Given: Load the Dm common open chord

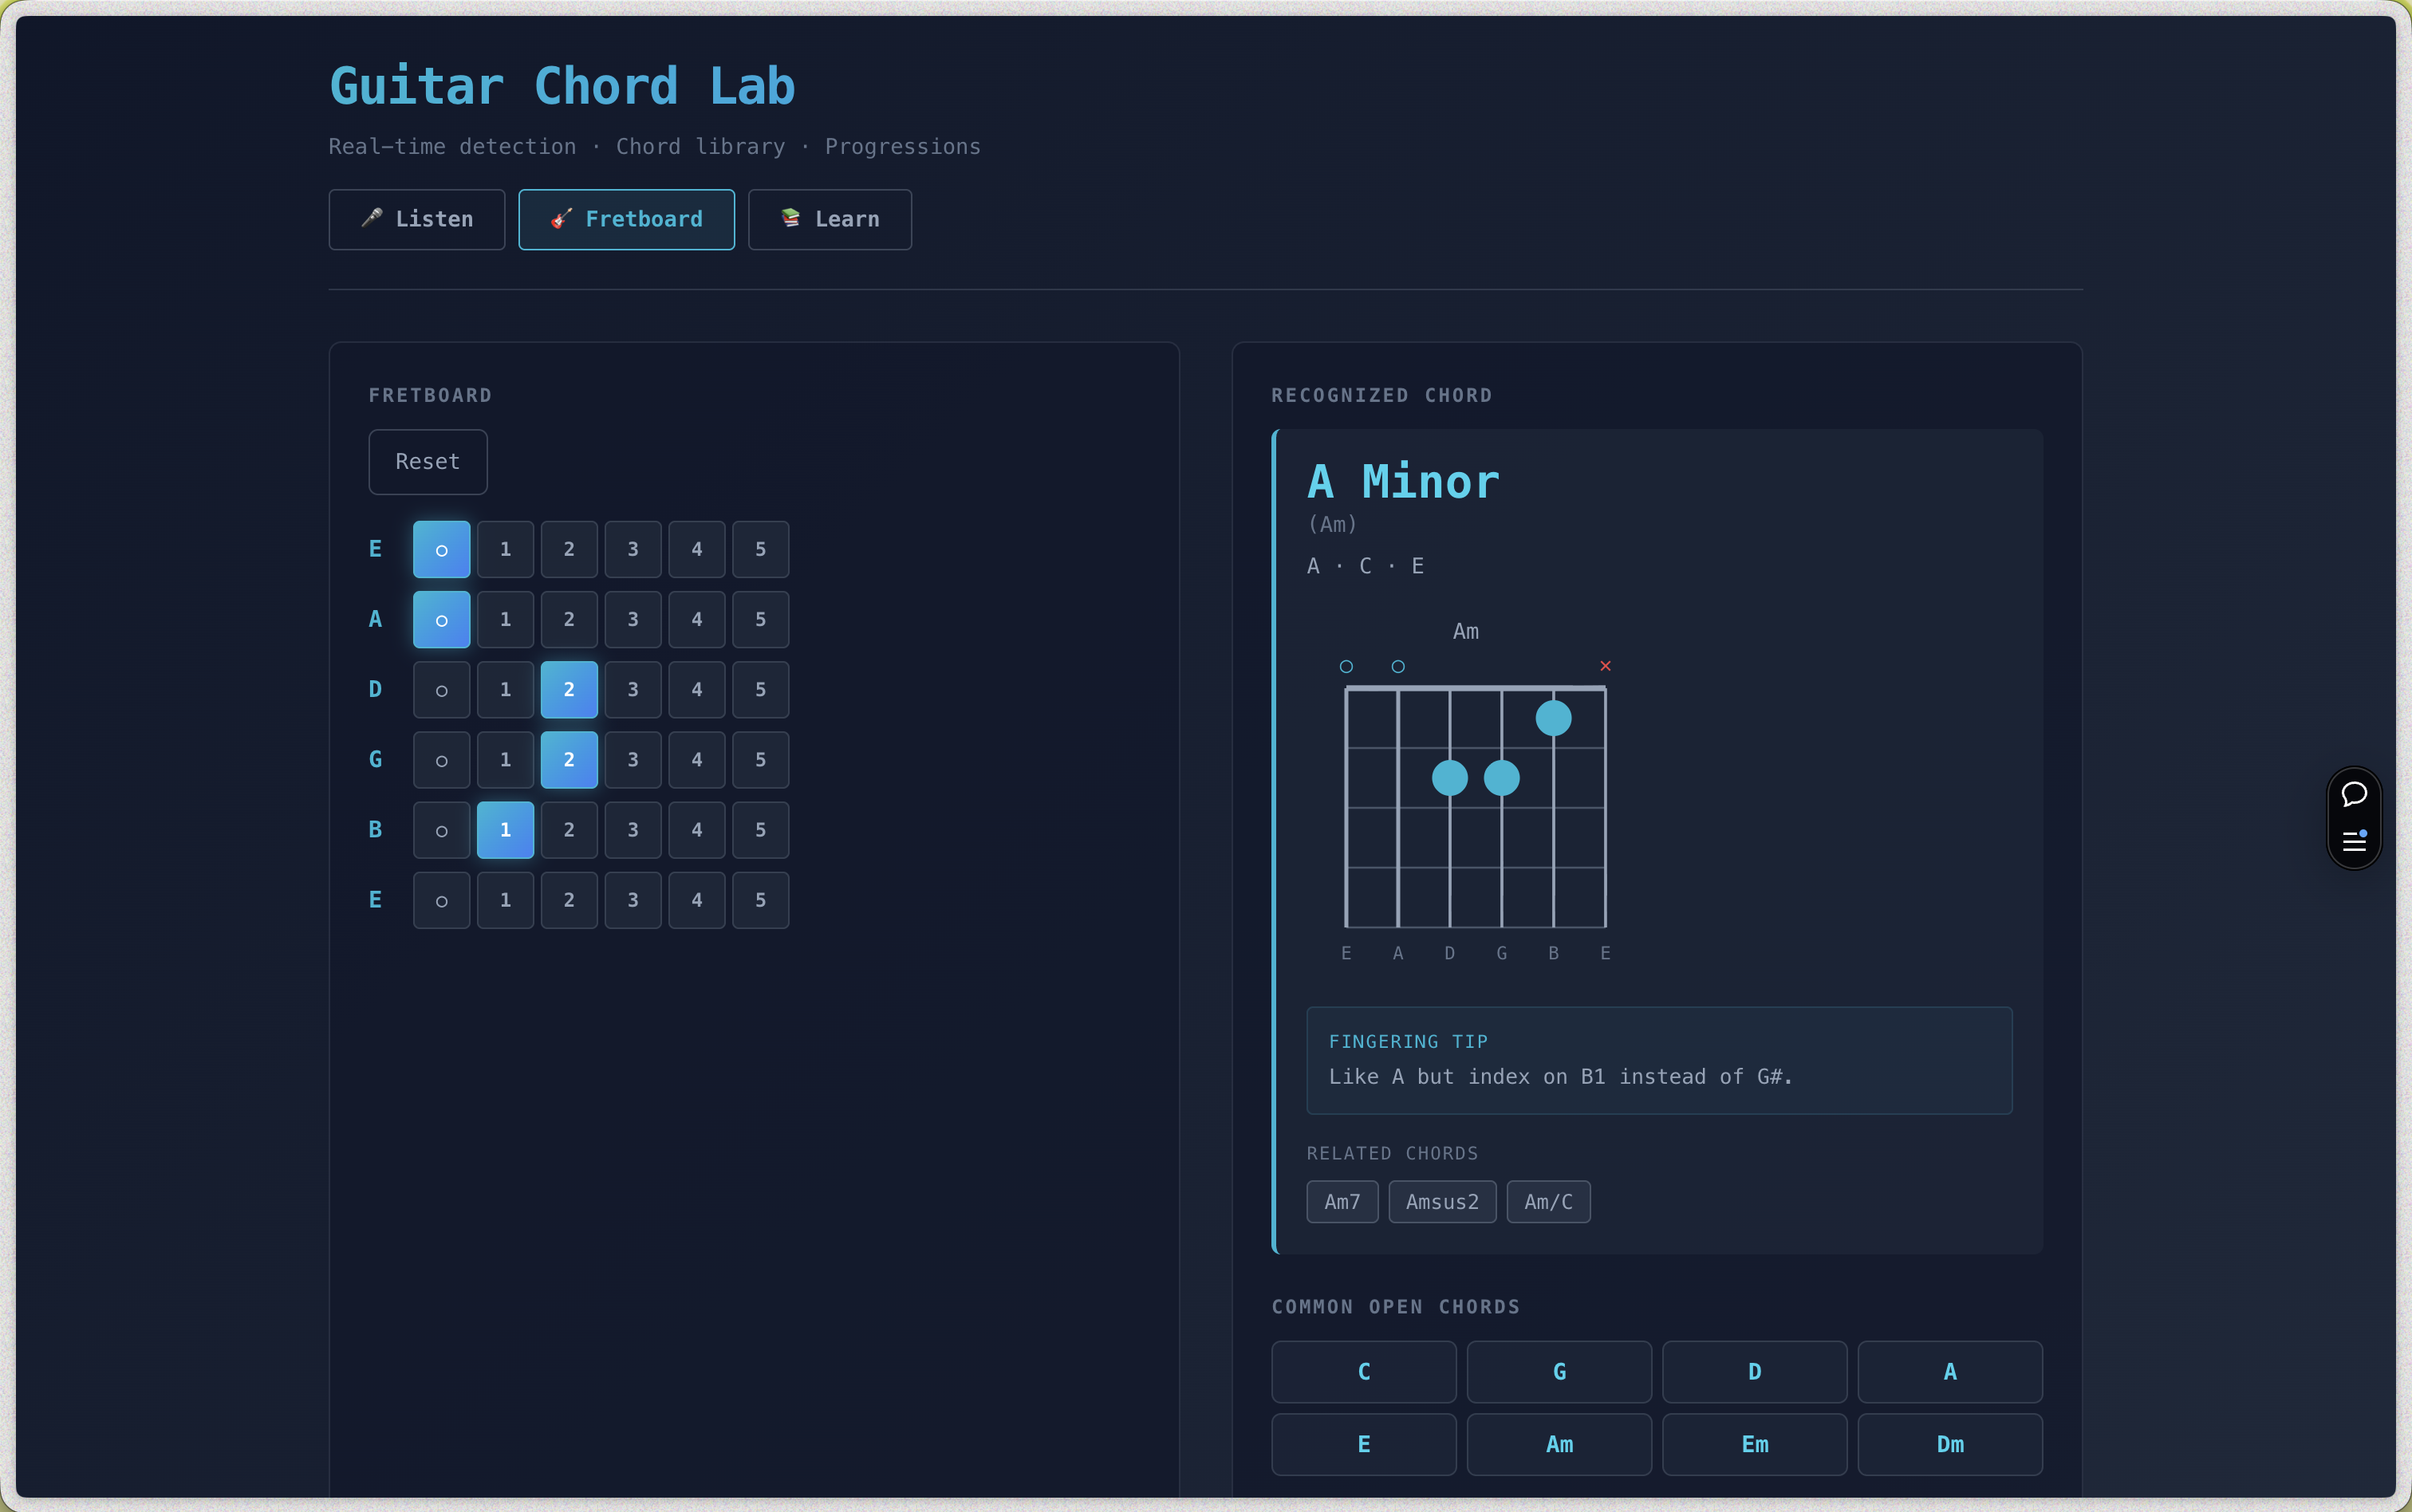Looking at the screenshot, I should 1950,1444.
